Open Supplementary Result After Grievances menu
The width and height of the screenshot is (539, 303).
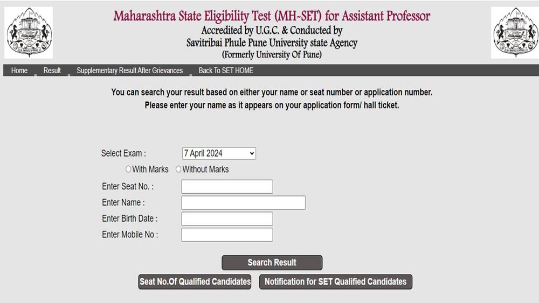point(129,71)
